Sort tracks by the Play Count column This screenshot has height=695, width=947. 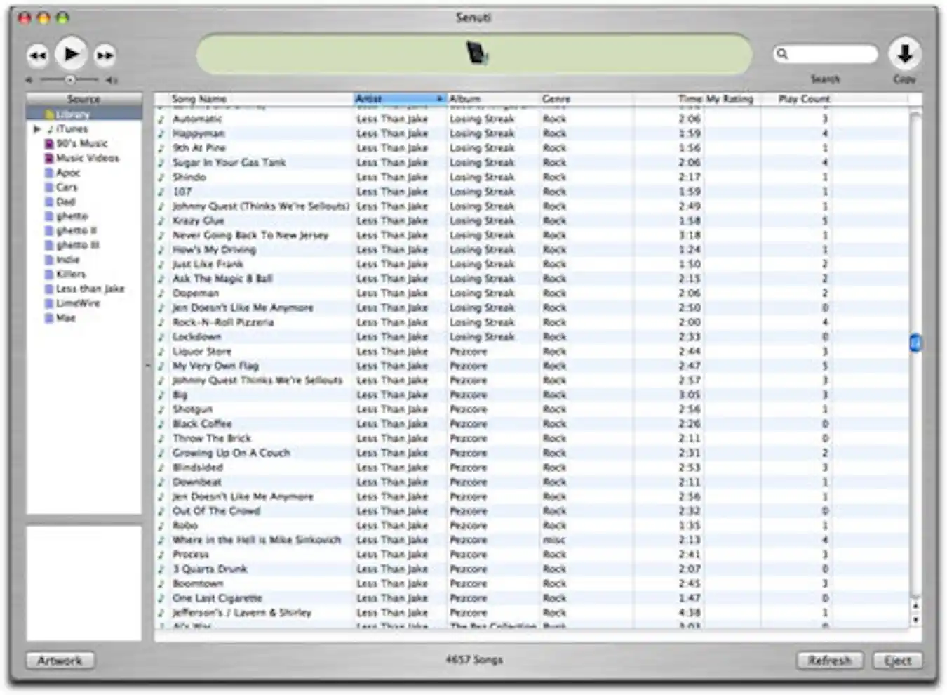(x=804, y=99)
